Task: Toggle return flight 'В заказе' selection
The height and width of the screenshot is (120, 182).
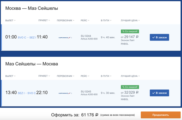Action: click(x=159, y=93)
